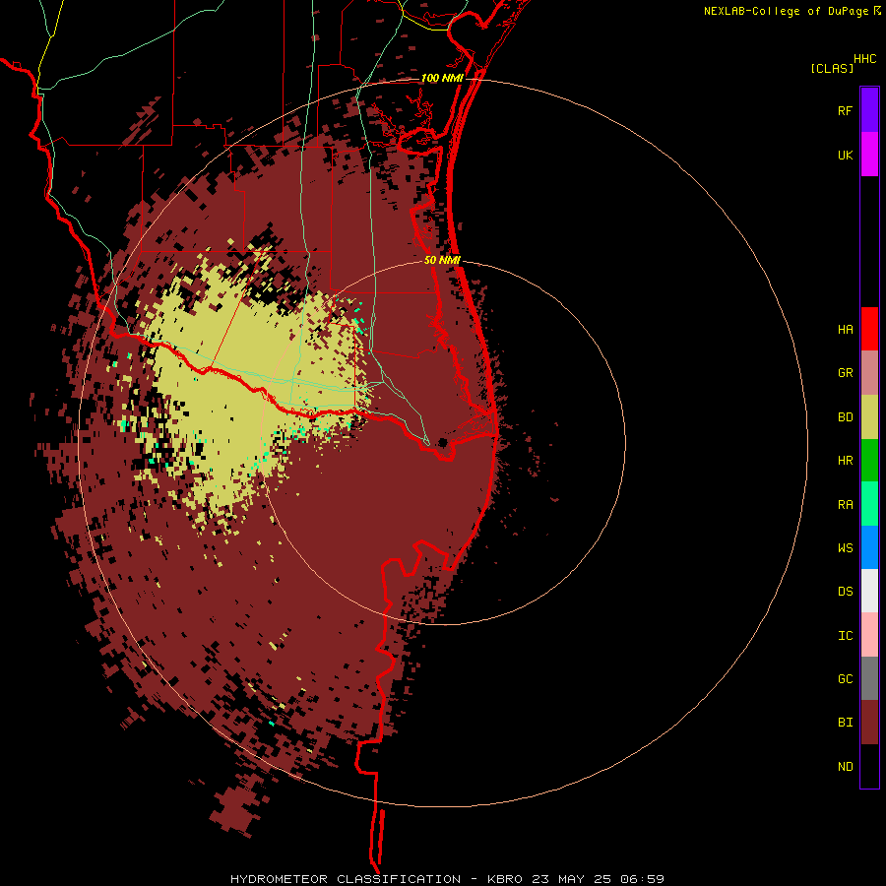This screenshot has width=886, height=886.
Task: Click the 06:59 timestamp
Action: click(641, 879)
